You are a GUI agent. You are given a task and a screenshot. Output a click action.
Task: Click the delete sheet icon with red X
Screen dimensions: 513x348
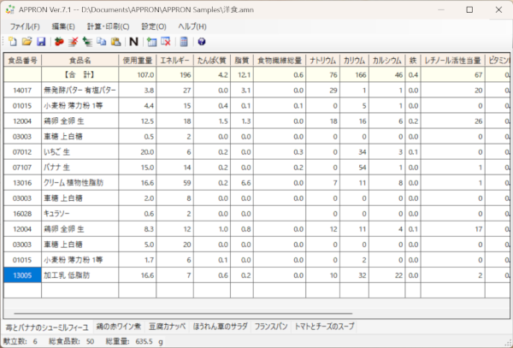pyautogui.click(x=164, y=41)
